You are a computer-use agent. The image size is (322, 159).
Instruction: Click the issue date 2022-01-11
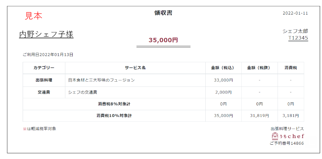295,13
